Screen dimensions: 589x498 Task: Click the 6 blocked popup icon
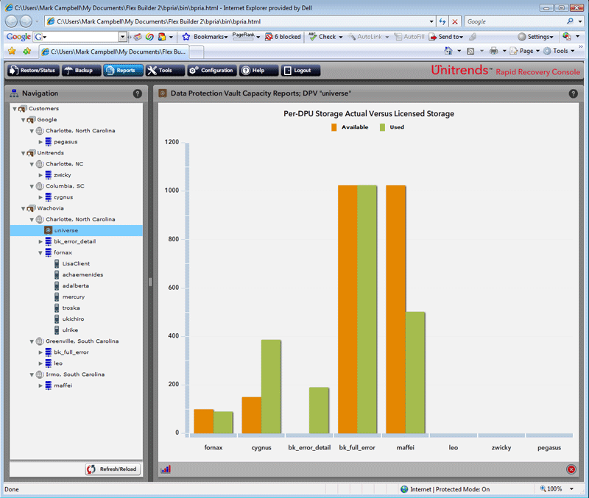(x=283, y=36)
